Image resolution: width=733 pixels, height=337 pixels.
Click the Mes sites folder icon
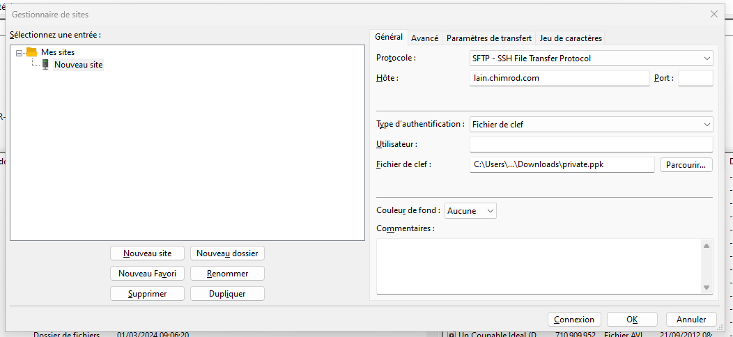[x=31, y=52]
